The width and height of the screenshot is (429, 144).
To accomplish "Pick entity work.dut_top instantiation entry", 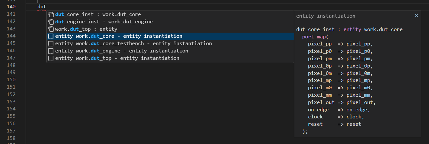I will point(117,58).
